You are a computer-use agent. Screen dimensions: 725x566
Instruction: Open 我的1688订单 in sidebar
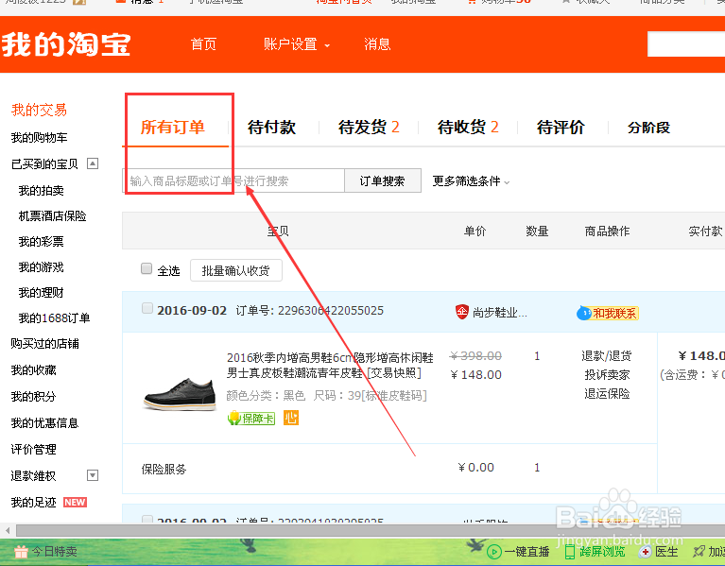[54, 317]
